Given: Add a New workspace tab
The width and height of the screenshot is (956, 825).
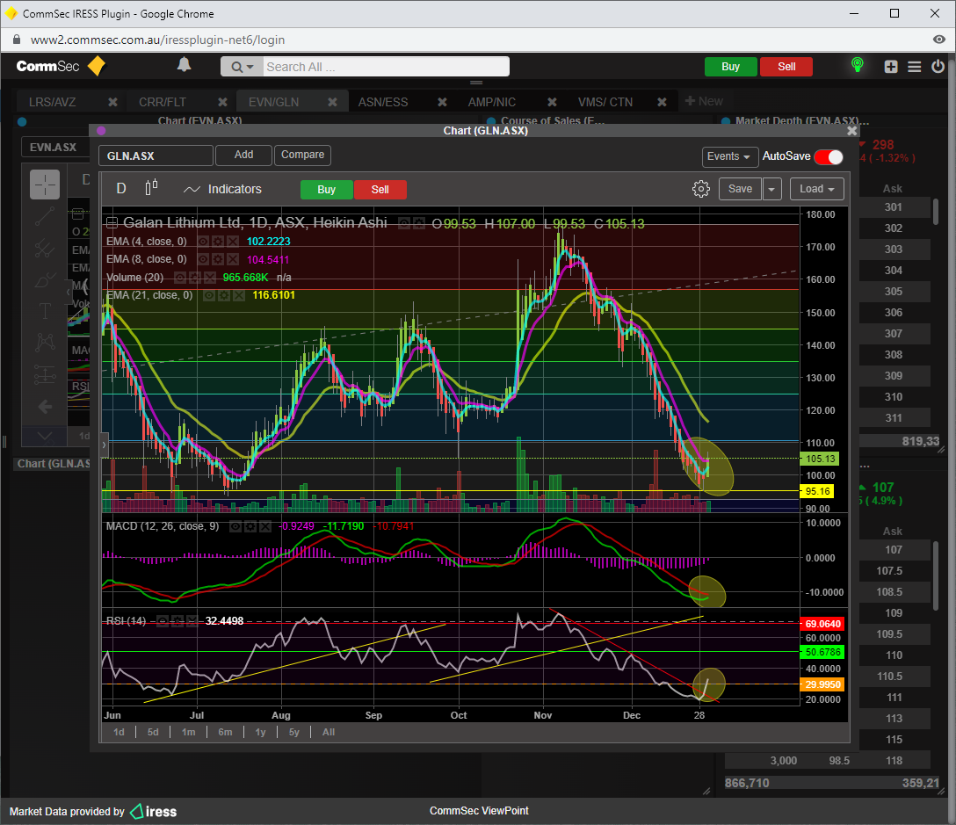Looking at the screenshot, I should point(704,101).
